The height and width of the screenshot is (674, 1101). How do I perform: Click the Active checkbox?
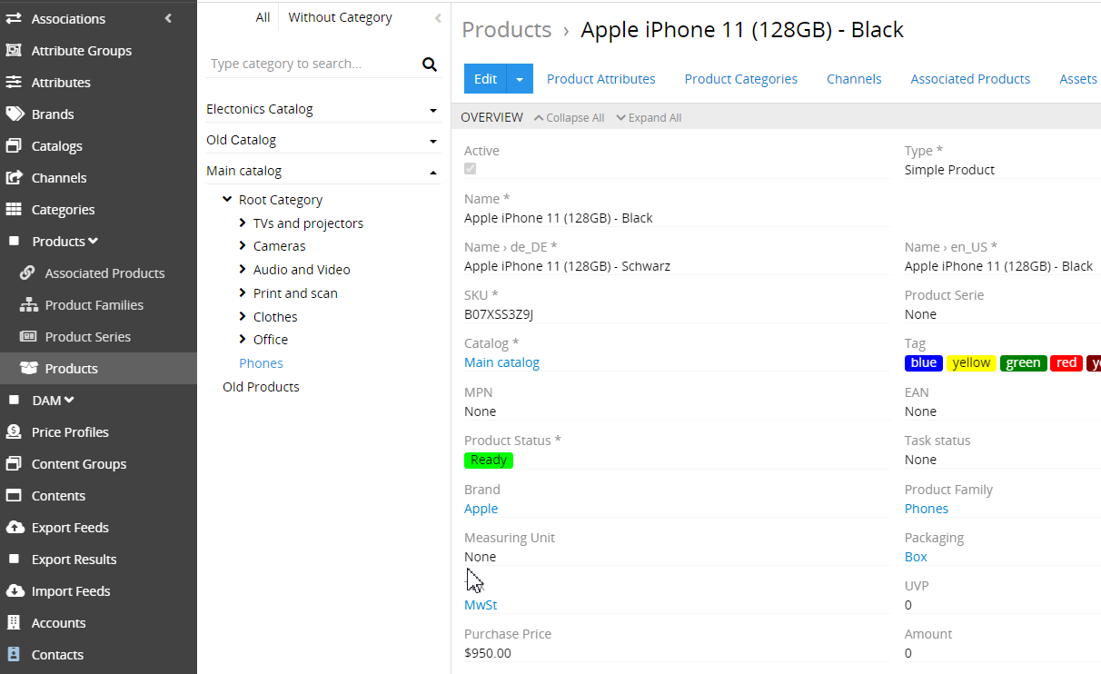[x=470, y=169]
